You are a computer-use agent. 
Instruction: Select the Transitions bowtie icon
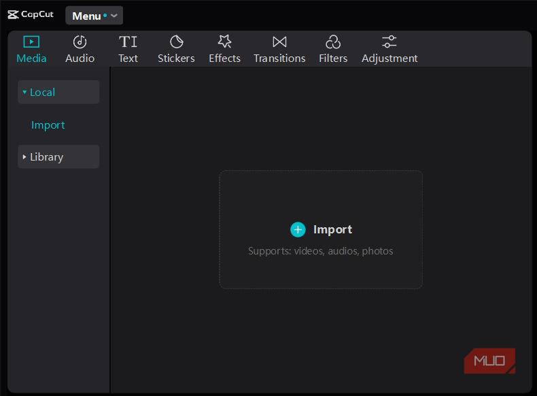[279, 42]
